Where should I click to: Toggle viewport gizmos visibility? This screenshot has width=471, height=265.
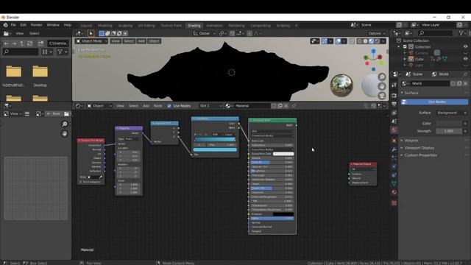coord(325,41)
